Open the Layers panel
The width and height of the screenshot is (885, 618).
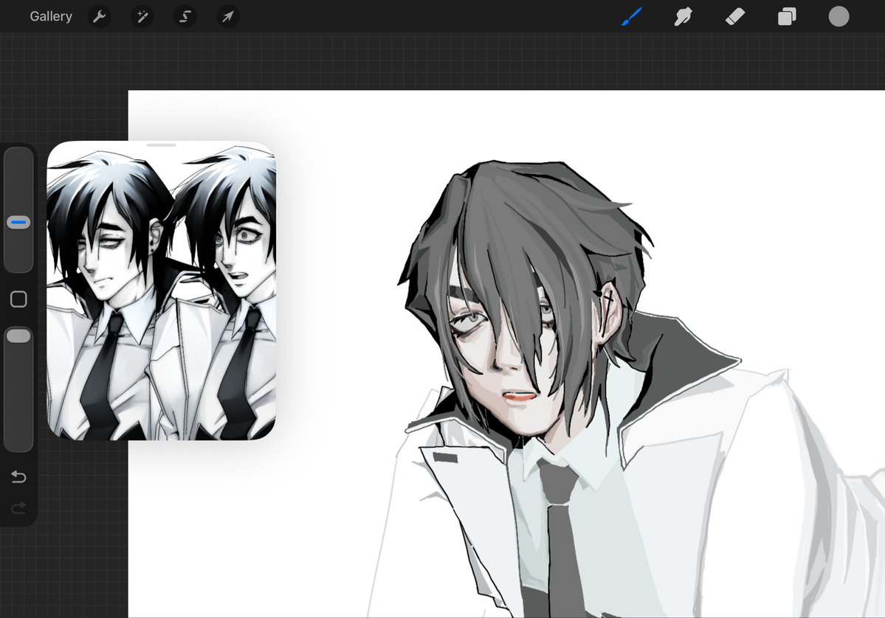787,16
